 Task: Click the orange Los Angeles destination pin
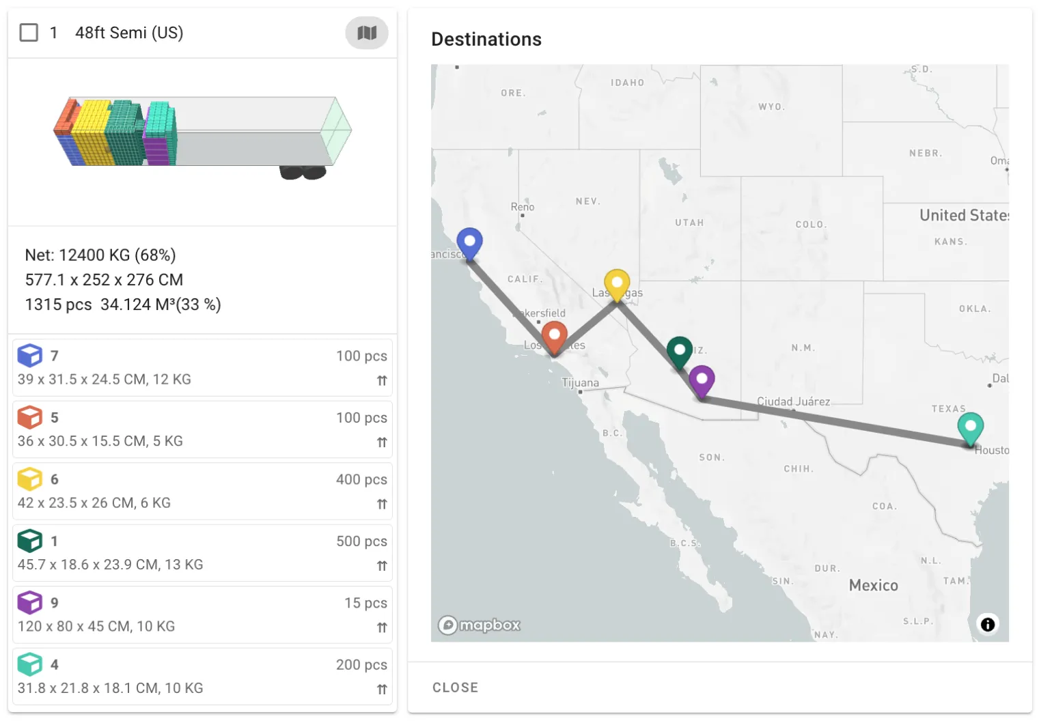point(553,335)
